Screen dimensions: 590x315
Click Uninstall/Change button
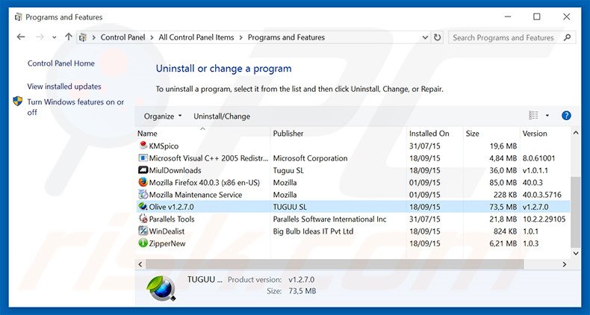click(222, 116)
